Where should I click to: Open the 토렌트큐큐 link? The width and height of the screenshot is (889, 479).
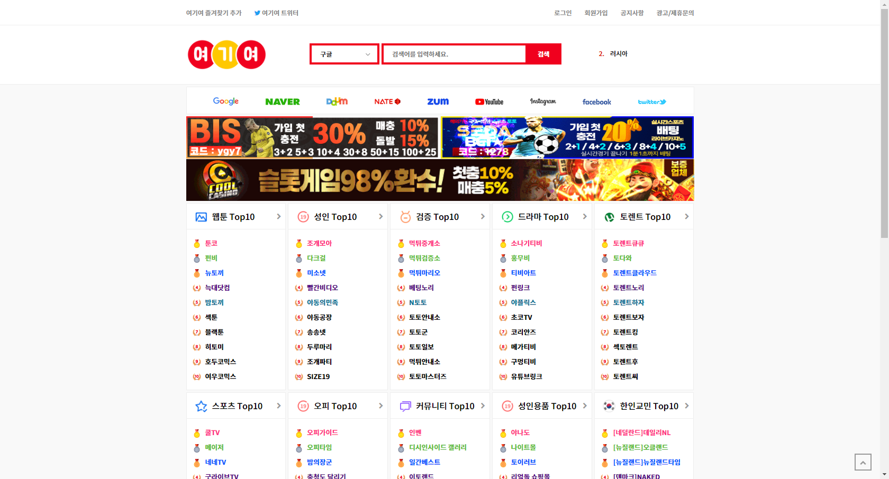coord(629,243)
